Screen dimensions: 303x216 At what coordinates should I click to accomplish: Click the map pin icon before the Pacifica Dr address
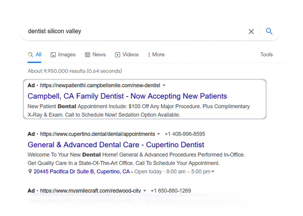point(30,171)
